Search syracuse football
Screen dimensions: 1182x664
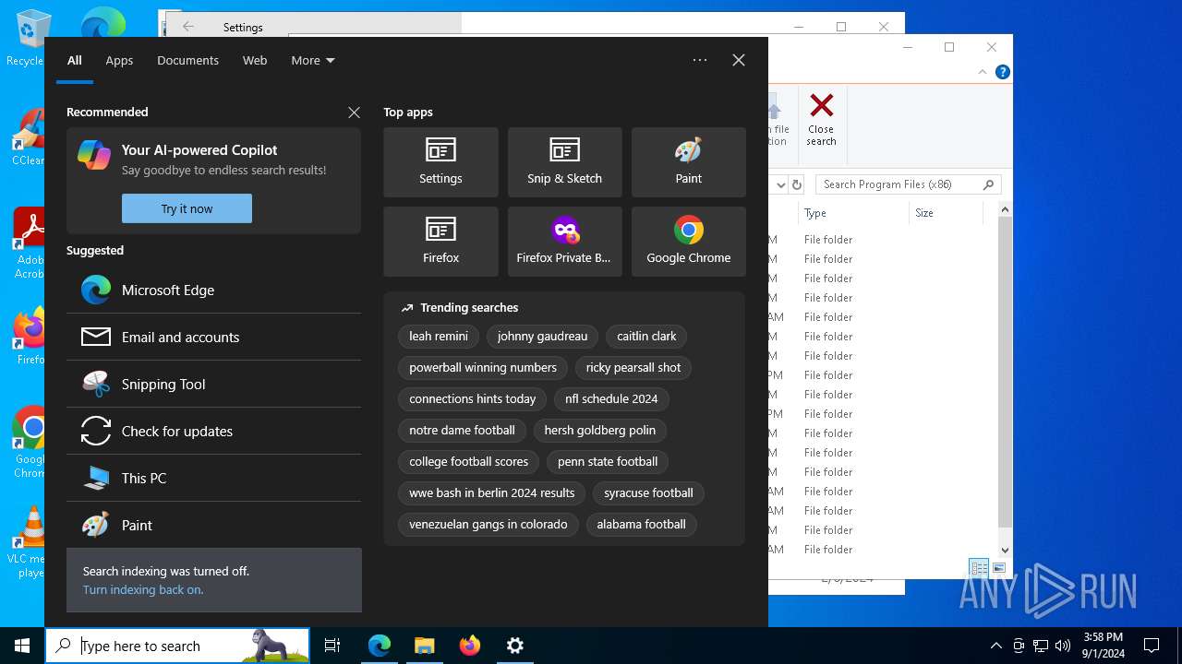648,492
